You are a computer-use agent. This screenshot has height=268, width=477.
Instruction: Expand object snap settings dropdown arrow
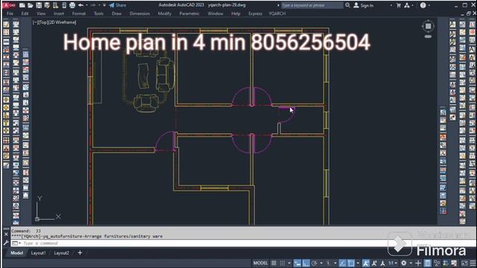click(358, 263)
